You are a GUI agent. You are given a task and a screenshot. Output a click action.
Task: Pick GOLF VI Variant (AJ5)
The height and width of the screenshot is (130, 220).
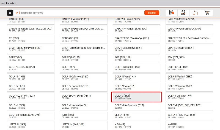click(84, 106)
